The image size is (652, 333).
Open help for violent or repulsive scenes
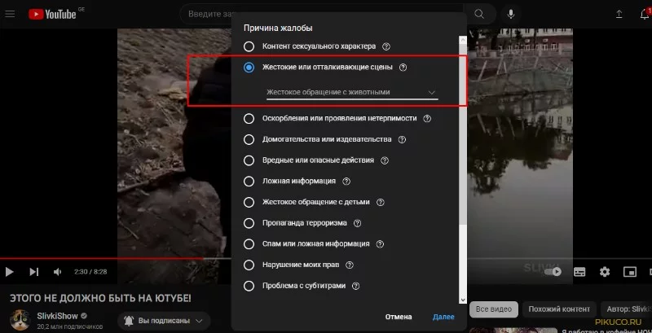pos(403,68)
